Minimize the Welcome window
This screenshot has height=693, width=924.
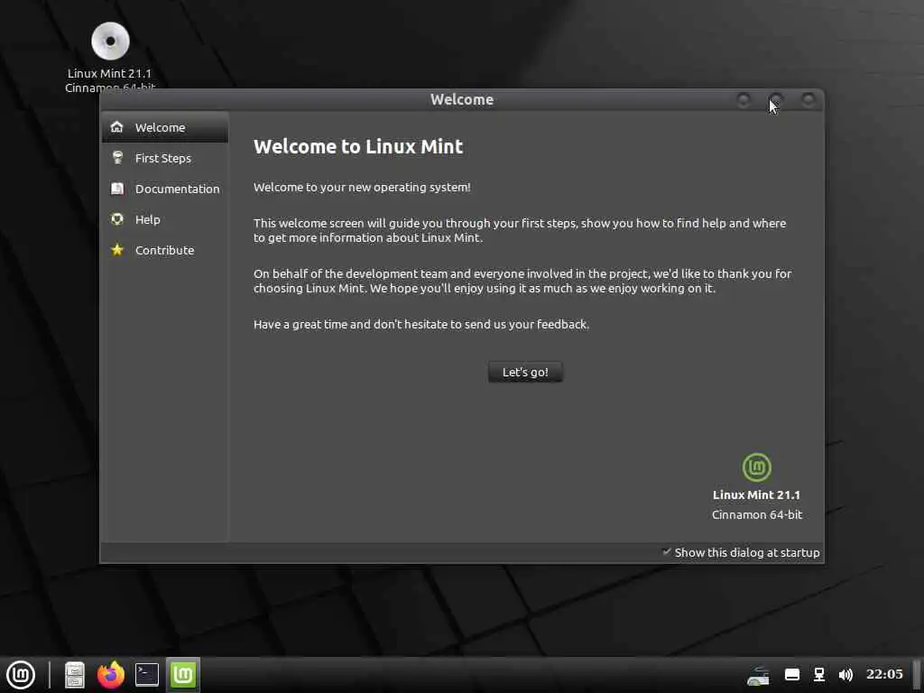click(744, 99)
